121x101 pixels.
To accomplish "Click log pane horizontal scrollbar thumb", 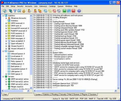I will coord(61,91).
